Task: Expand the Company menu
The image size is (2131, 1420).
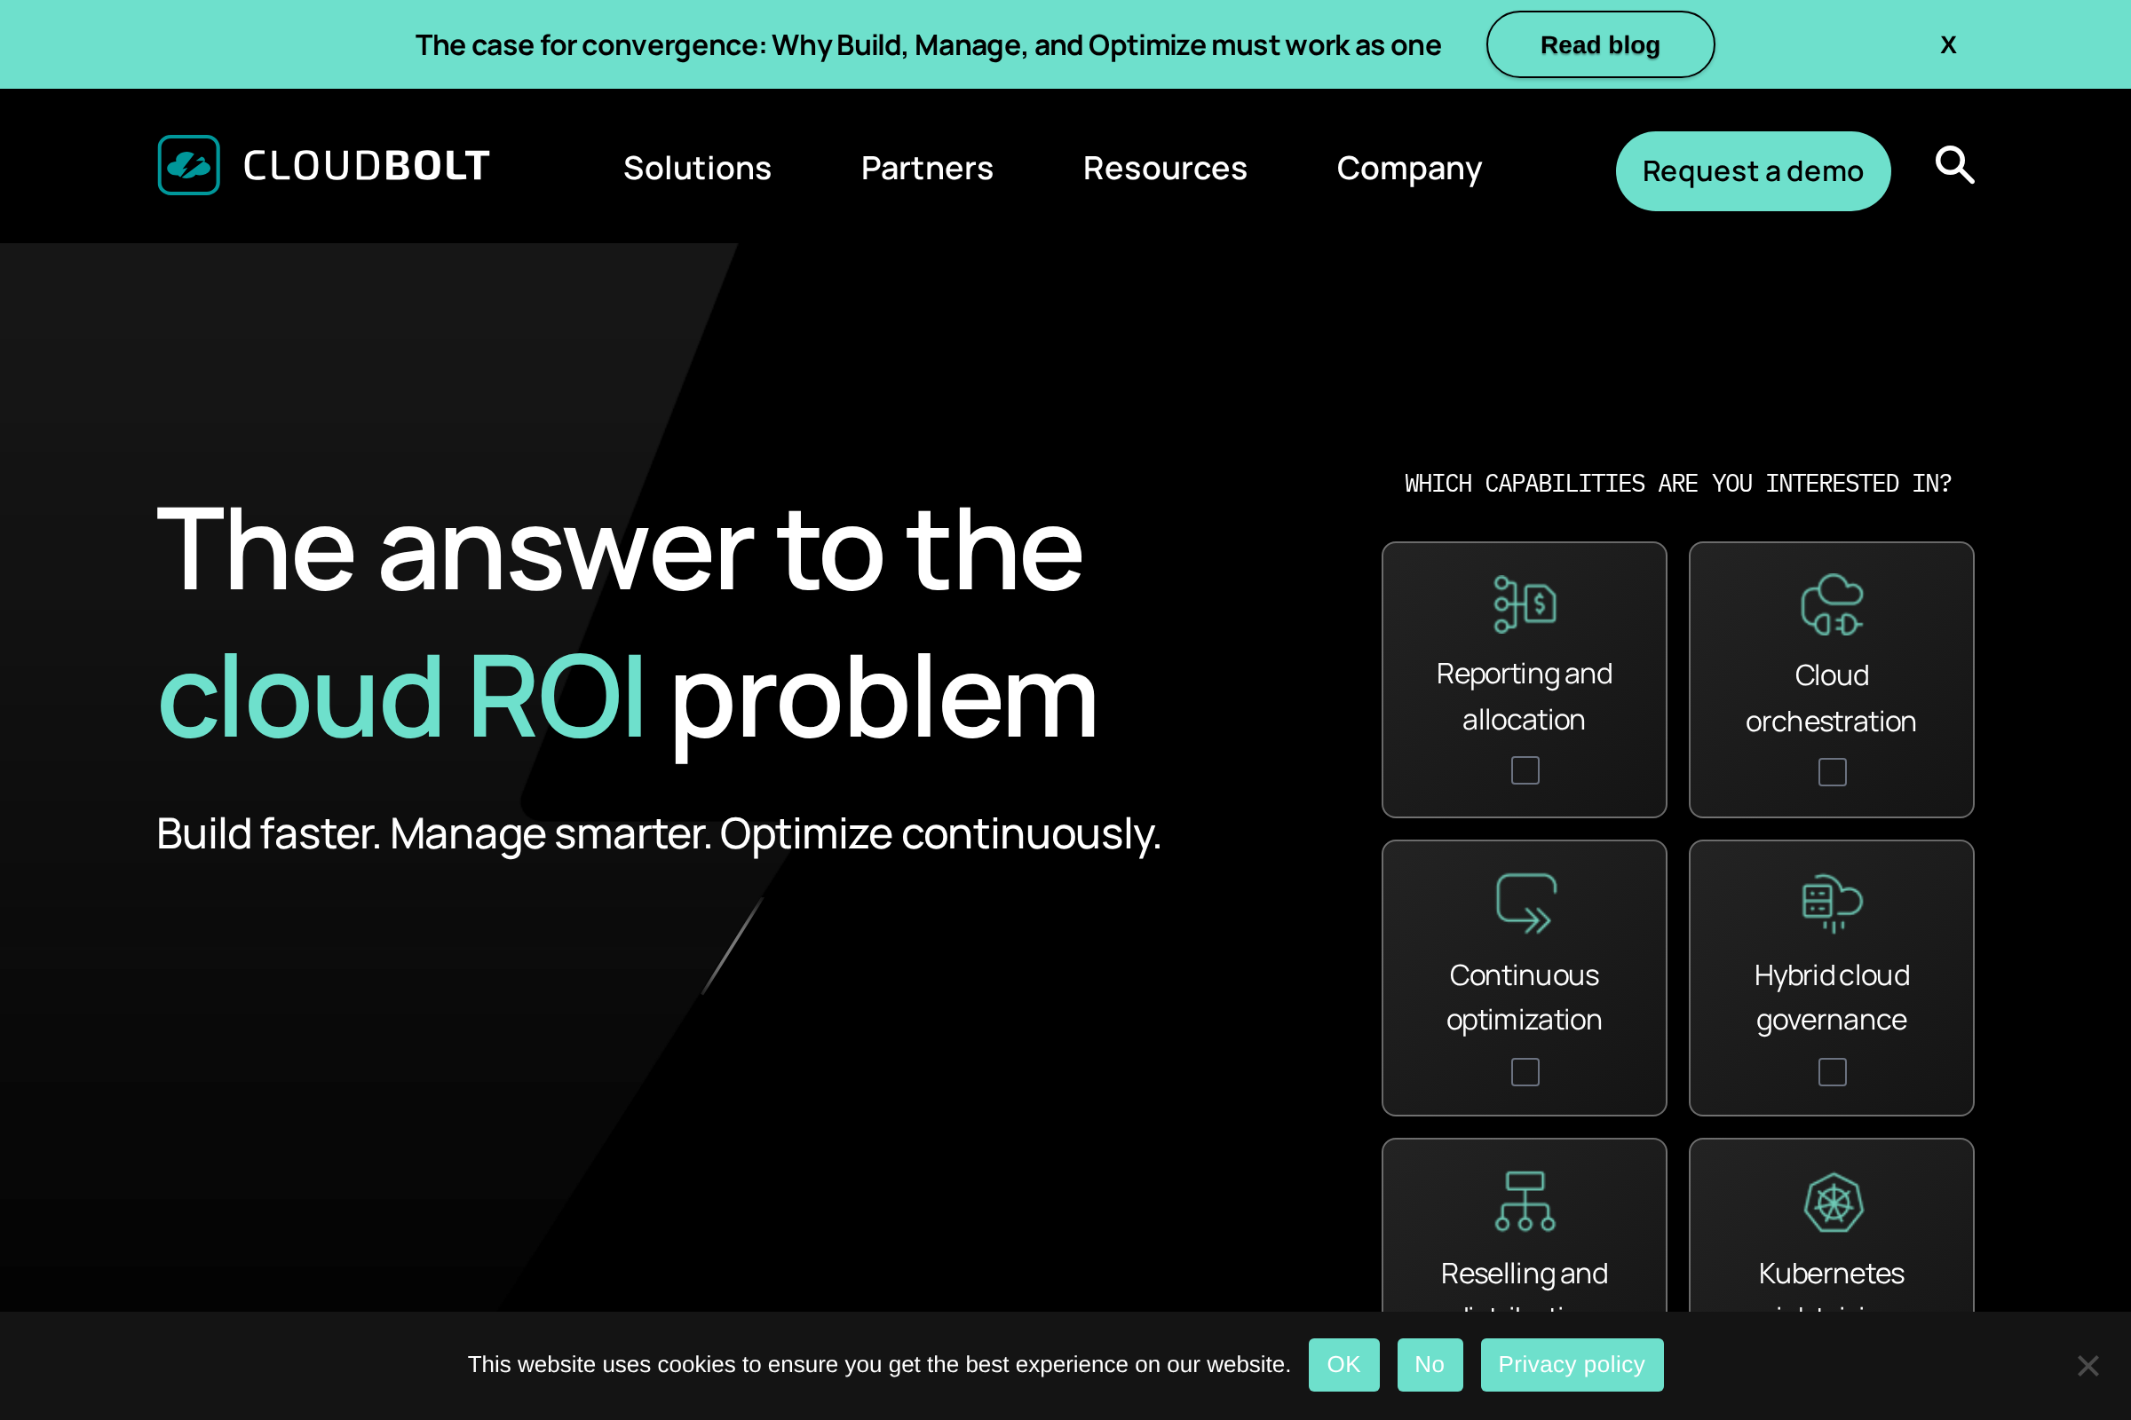Action: (1409, 169)
